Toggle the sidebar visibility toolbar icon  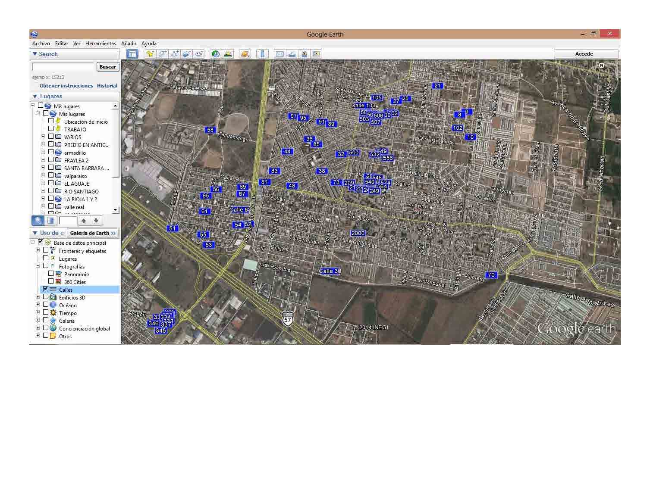point(132,54)
